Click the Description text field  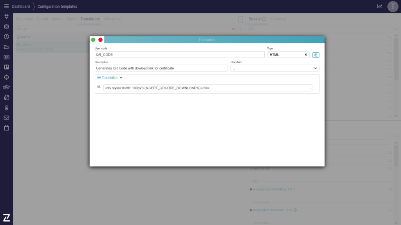(161, 68)
